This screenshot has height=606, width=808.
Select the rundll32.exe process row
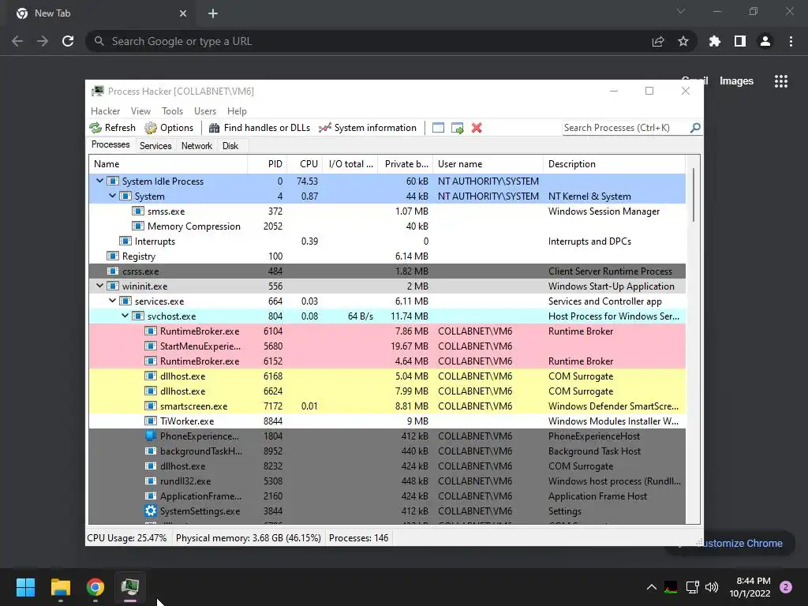coord(387,481)
